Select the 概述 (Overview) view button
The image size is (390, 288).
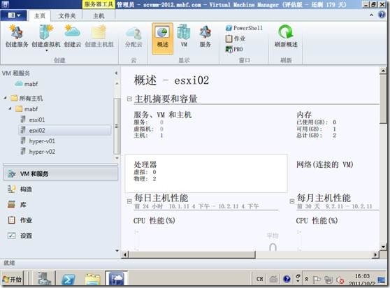pos(162,38)
